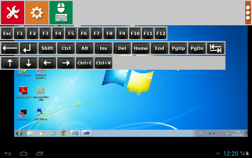
Task: Tap the Ctrl+C copy shortcut key
Action: coord(85,63)
